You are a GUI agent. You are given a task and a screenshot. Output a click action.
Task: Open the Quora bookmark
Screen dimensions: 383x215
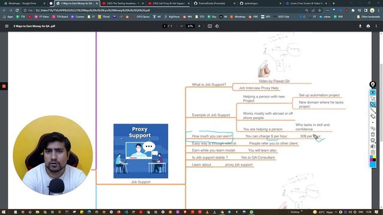point(141,17)
